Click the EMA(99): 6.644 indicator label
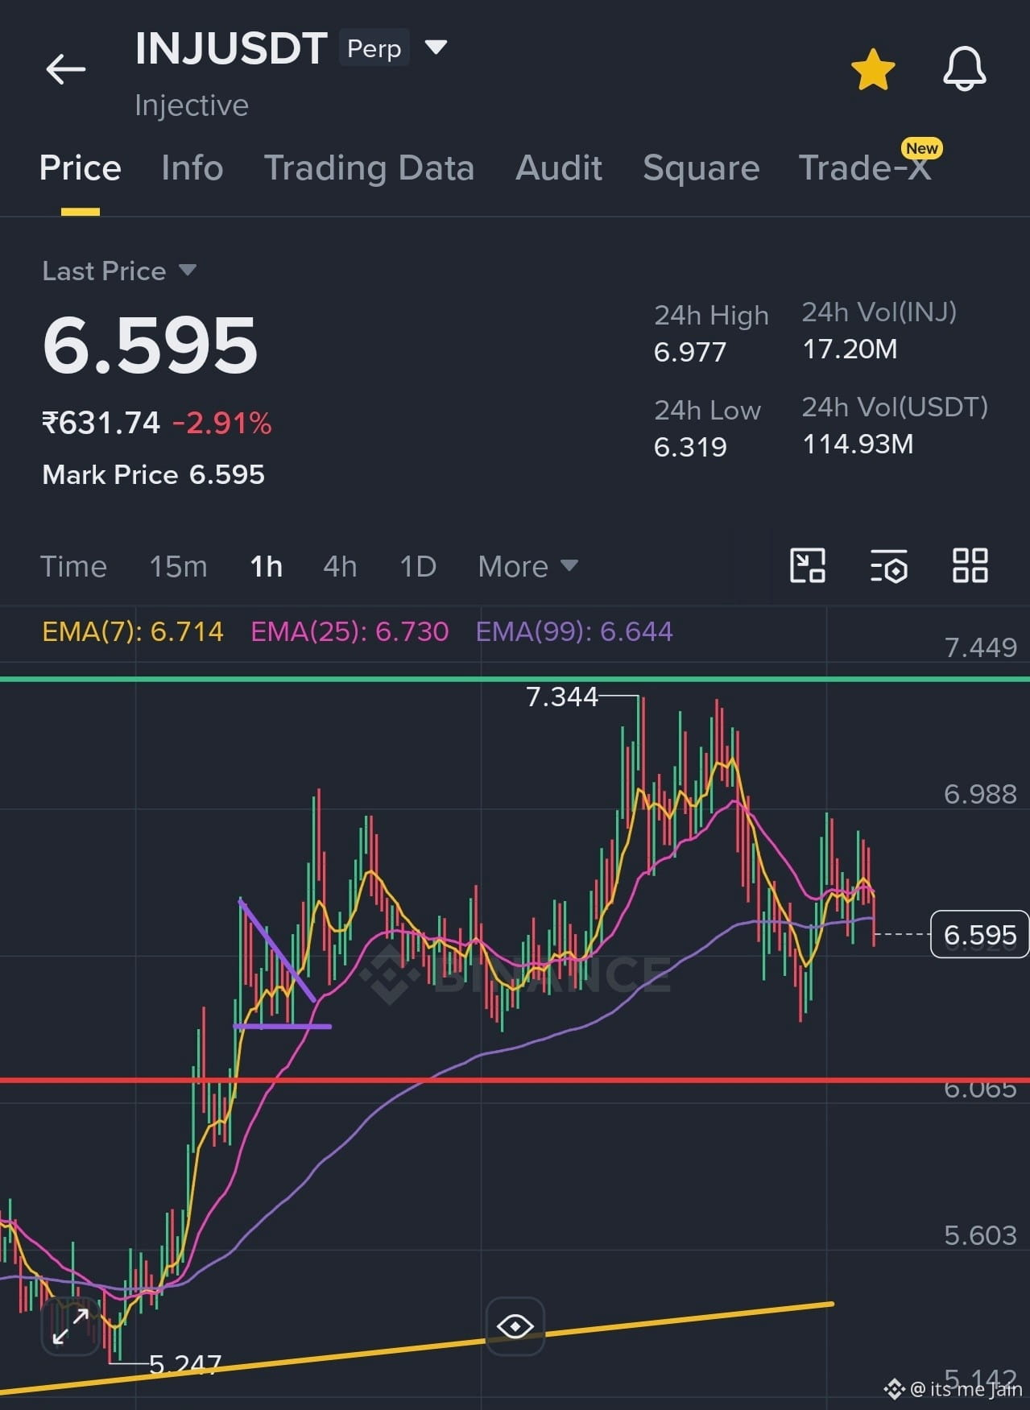Viewport: 1030px width, 1410px height. 574,632
